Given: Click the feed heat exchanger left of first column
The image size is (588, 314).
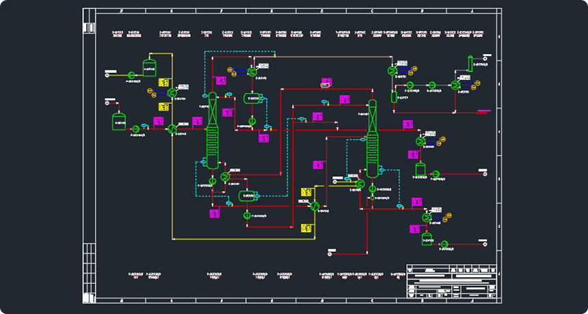Looking at the screenshot, I should coord(172,128).
